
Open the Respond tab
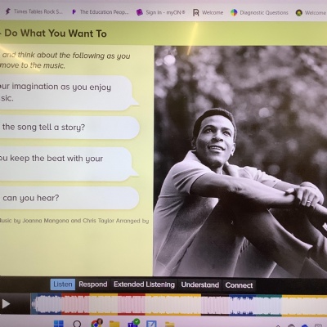(x=93, y=284)
